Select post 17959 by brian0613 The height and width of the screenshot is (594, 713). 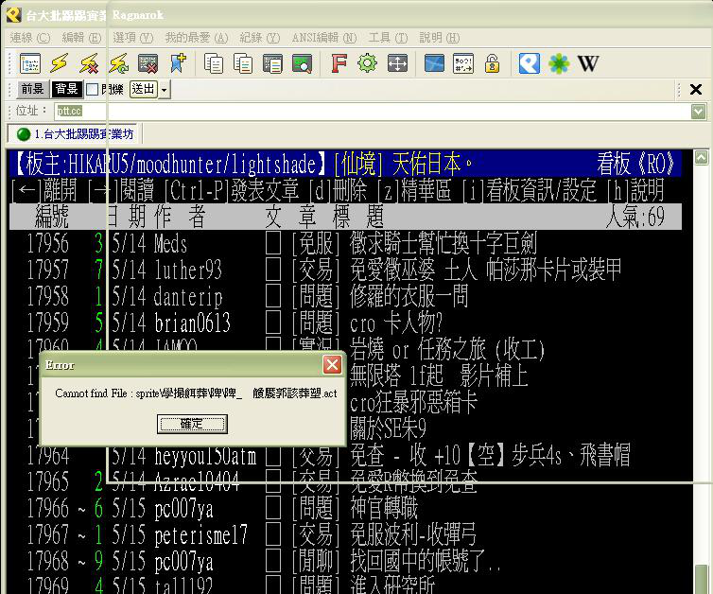(345, 323)
